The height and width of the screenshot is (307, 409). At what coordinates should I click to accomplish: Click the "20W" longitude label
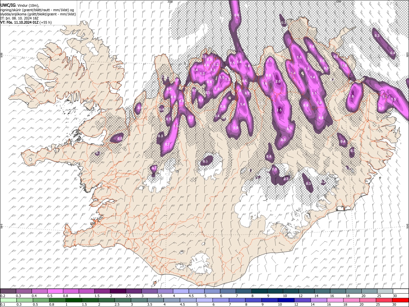pos(170,2)
